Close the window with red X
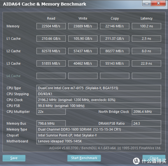The height and width of the screenshot is (166, 168). 158,3
